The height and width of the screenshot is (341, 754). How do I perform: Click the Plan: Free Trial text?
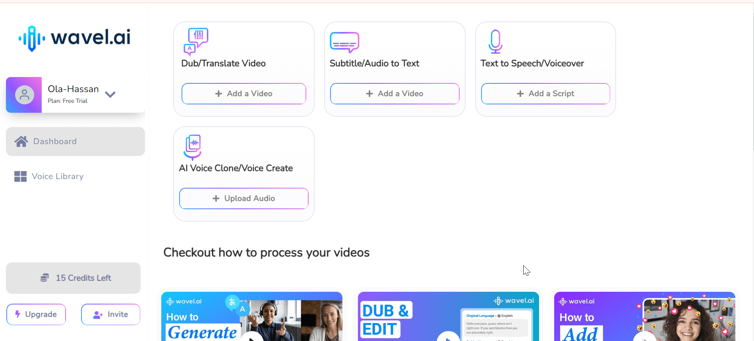click(68, 101)
